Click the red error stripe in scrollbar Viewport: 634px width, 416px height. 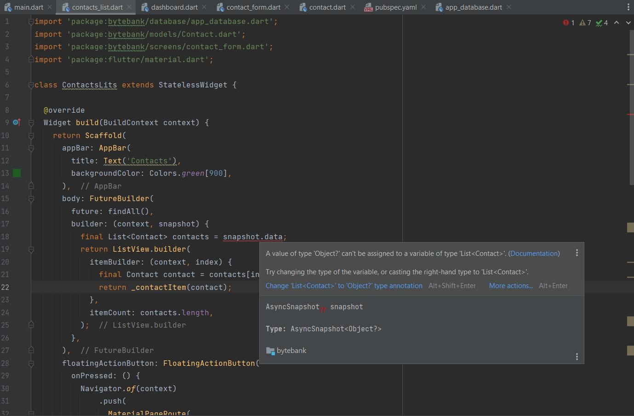click(630, 114)
